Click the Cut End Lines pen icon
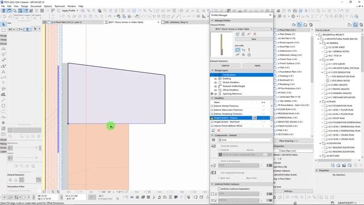The height and width of the screenshot is (205, 364). click(213, 166)
